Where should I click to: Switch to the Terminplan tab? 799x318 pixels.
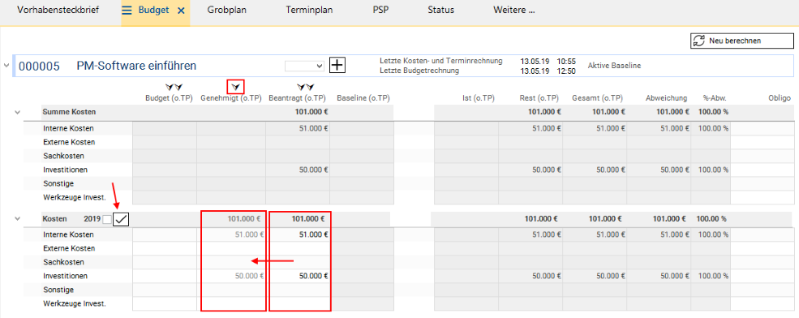click(309, 11)
